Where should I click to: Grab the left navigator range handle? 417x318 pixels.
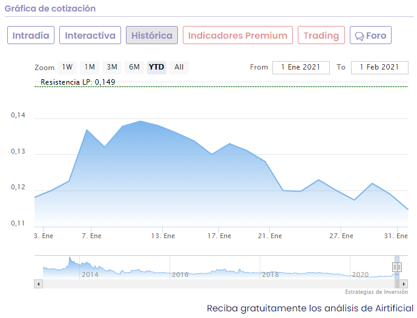click(395, 267)
